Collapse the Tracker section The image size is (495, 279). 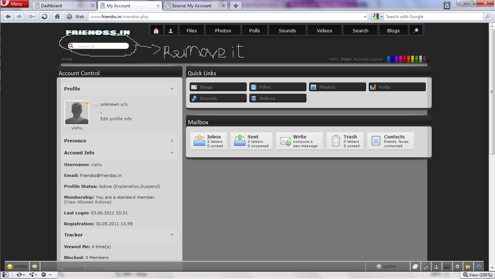[172, 235]
